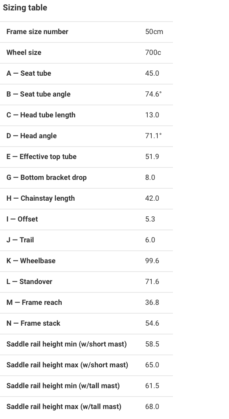
Task: Select the D — Head angle row
Action: [x=86, y=136]
